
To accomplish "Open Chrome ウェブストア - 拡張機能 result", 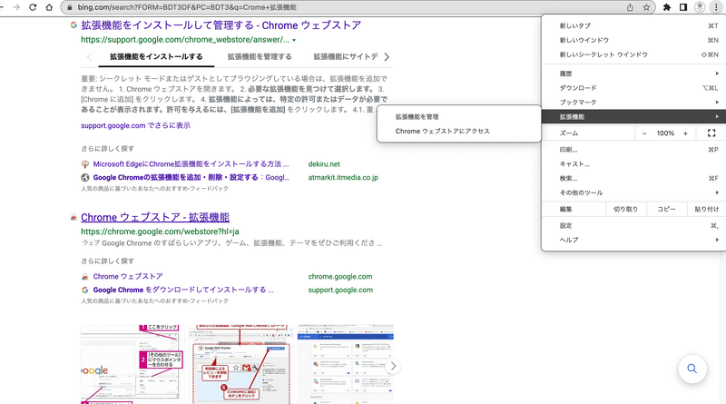I will [x=155, y=217].
